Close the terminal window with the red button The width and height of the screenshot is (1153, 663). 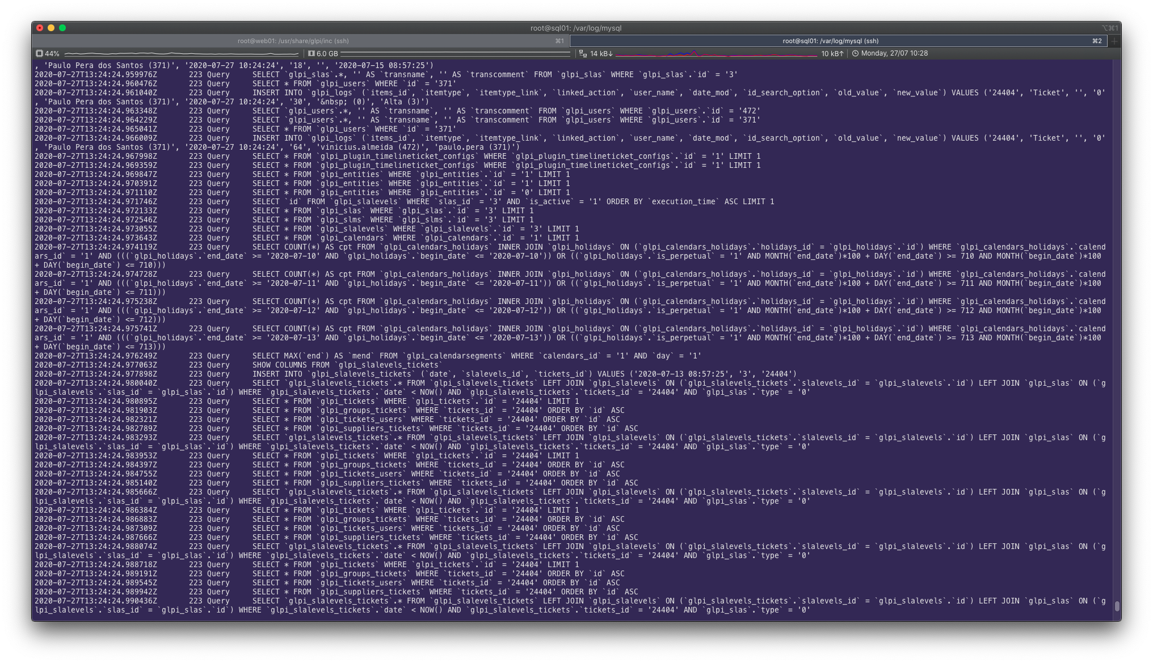[x=40, y=28]
